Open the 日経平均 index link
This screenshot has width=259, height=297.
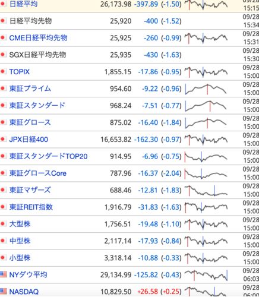pos(23,4)
